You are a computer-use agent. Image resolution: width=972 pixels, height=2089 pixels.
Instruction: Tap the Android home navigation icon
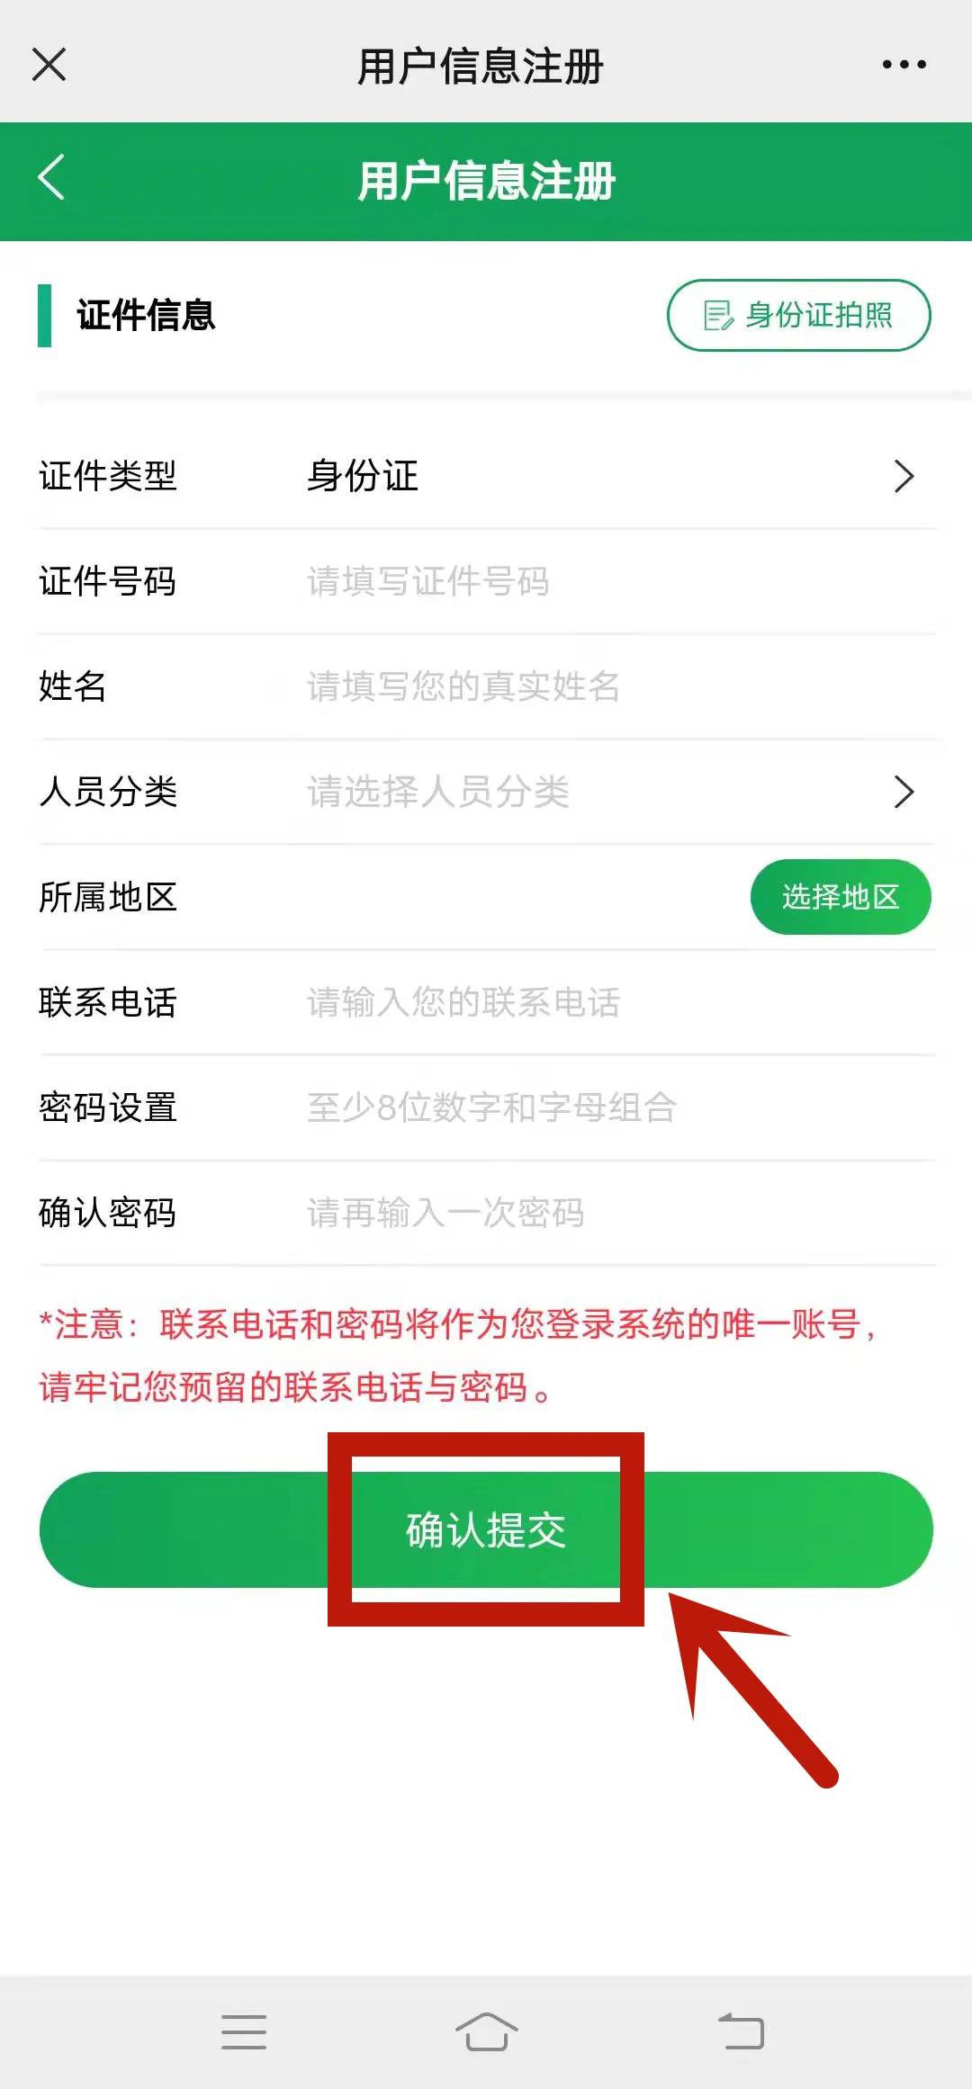tap(486, 2032)
